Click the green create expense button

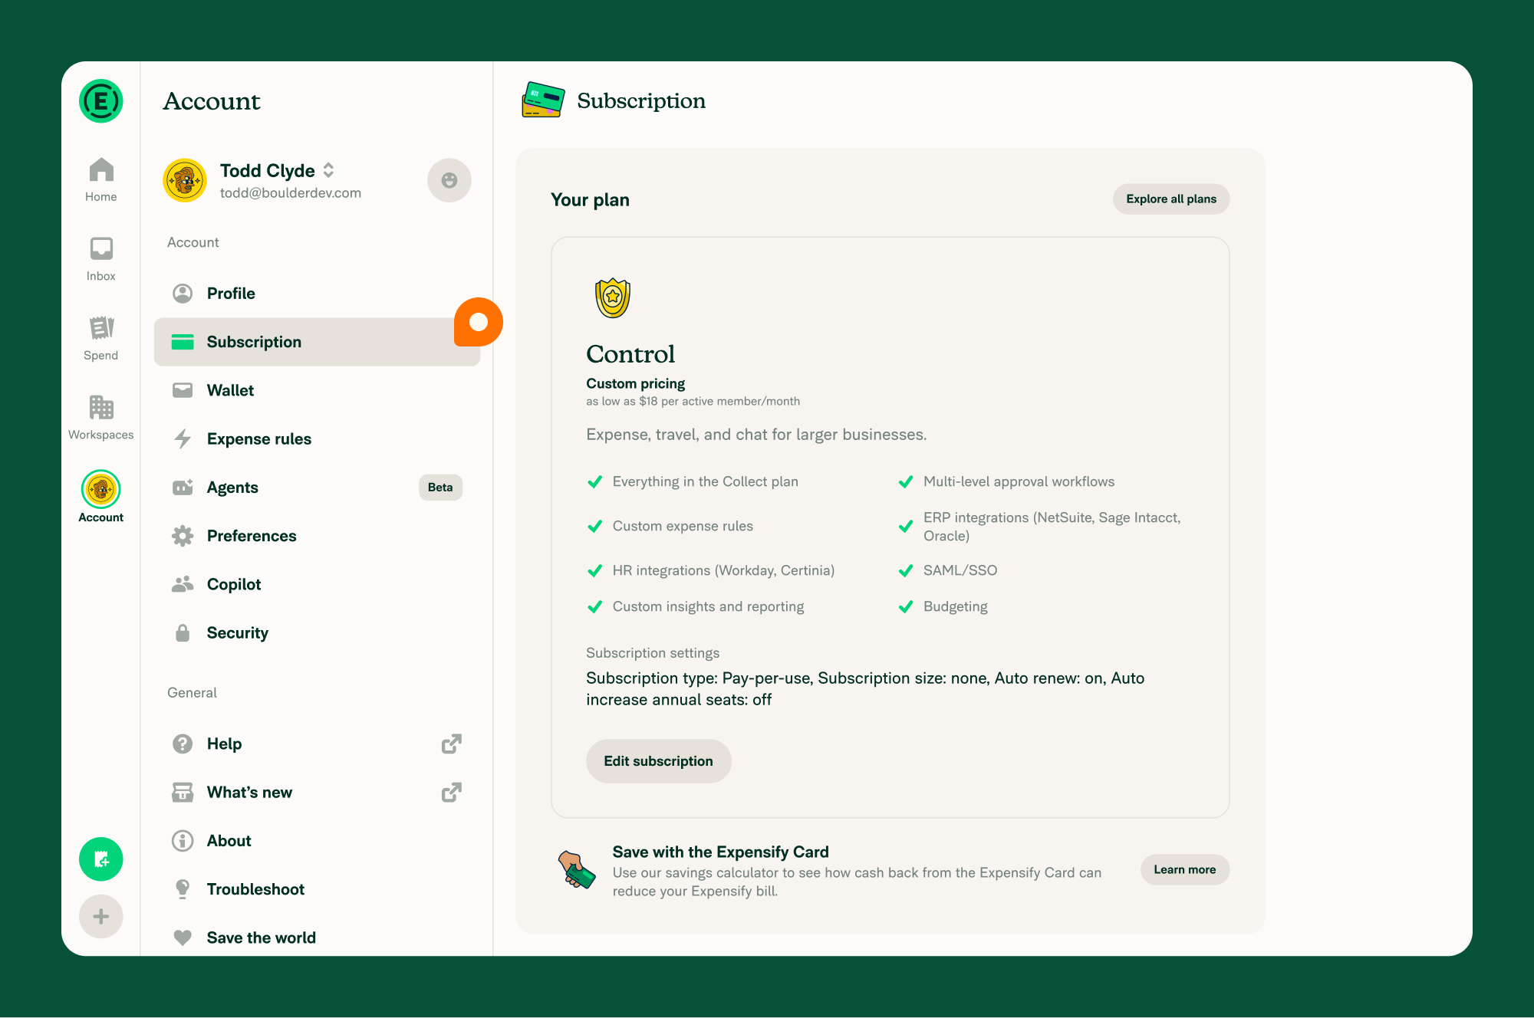(x=101, y=859)
